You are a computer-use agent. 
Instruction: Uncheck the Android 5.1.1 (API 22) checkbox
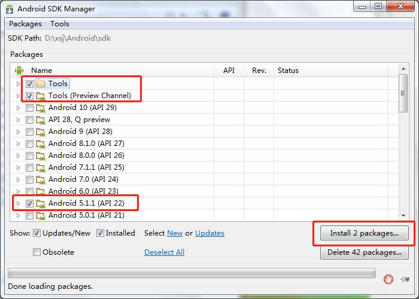pyautogui.click(x=29, y=203)
